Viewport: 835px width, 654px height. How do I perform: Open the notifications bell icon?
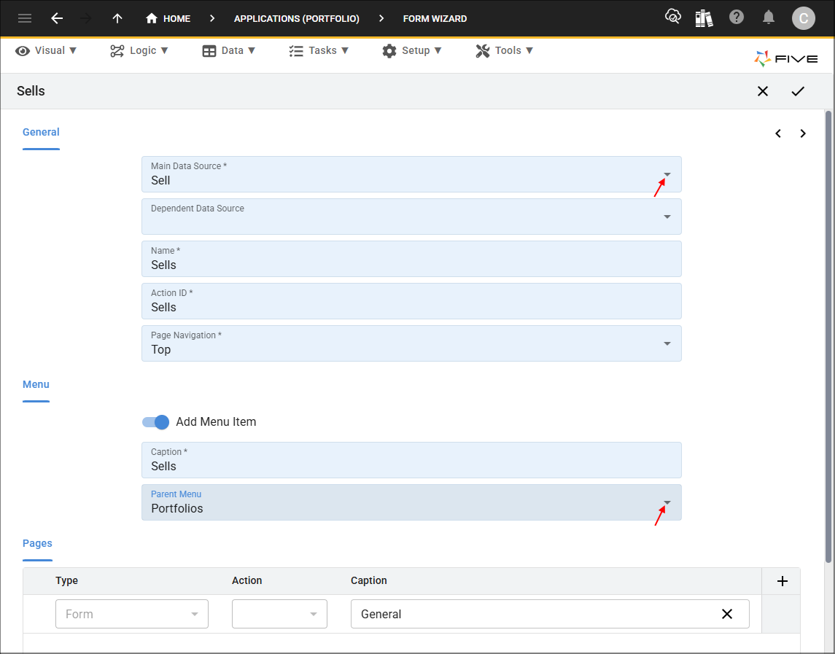769,17
